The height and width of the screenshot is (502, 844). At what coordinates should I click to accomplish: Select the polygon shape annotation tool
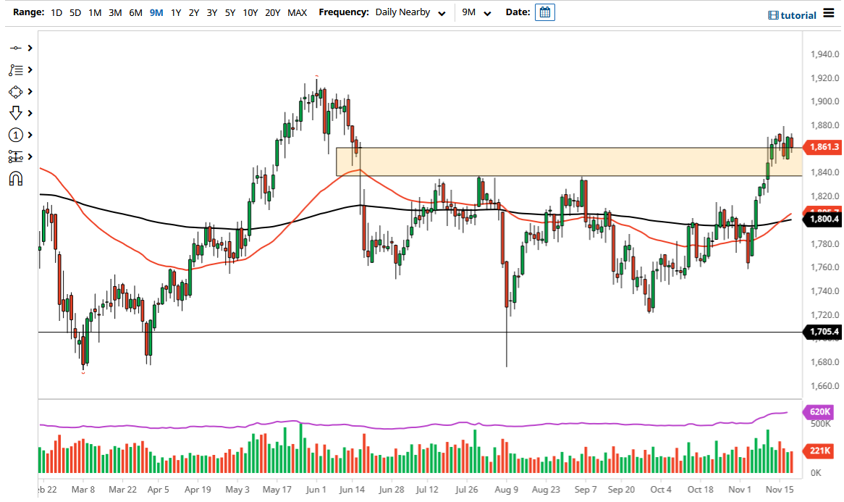coord(16,91)
